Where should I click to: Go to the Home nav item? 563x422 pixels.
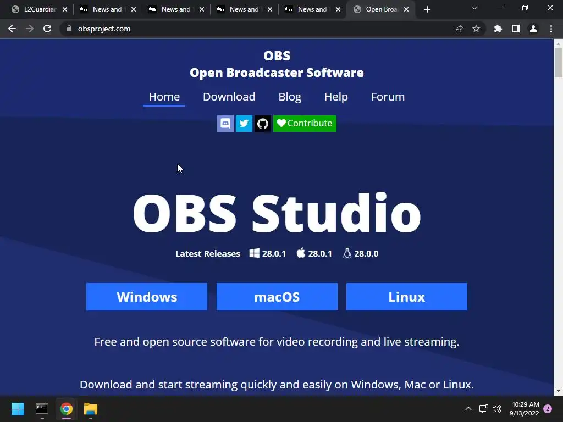click(164, 97)
